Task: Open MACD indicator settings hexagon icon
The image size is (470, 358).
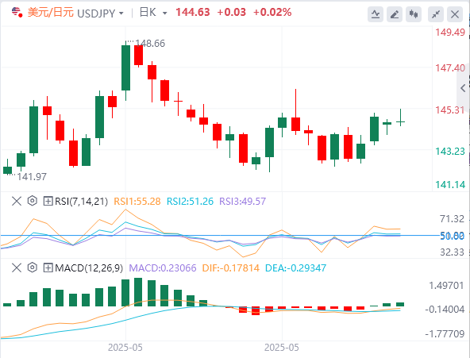Action: pyautogui.click(x=33, y=268)
